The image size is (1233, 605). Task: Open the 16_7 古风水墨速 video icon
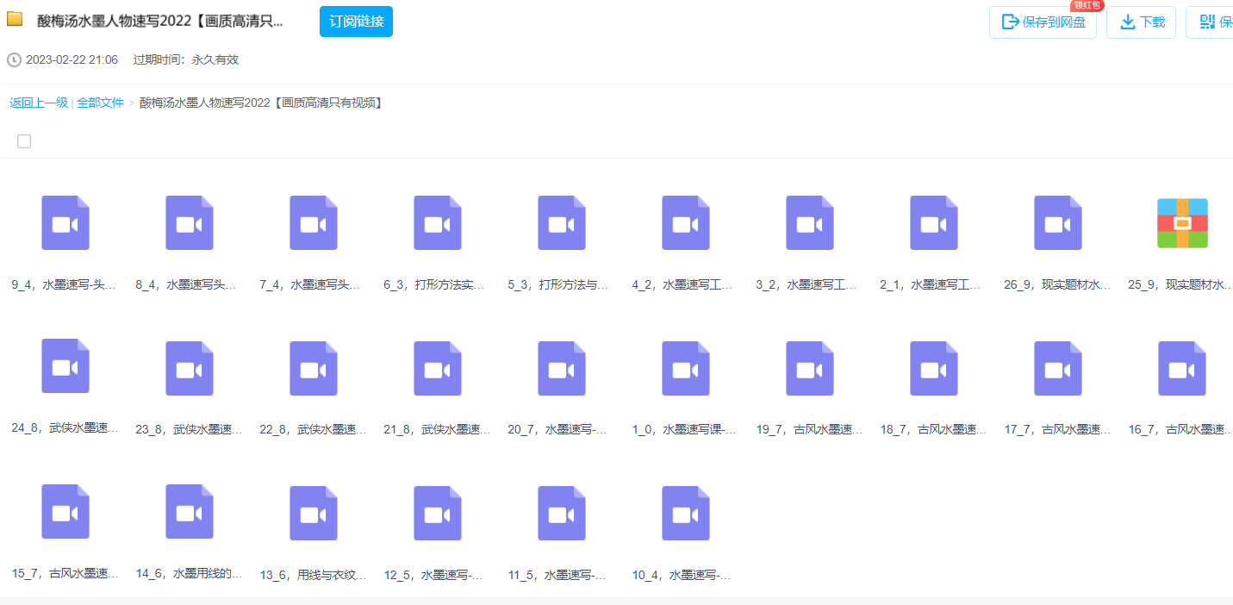coord(1182,369)
